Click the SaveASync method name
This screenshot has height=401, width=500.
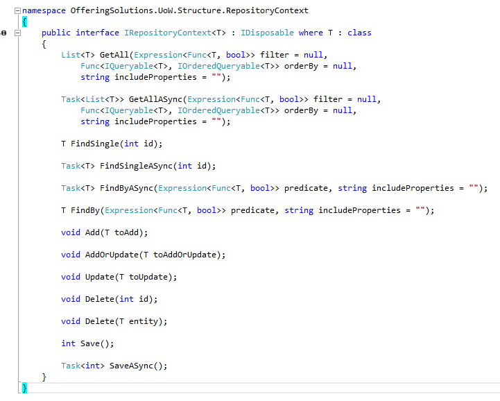[x=131, y=366]
